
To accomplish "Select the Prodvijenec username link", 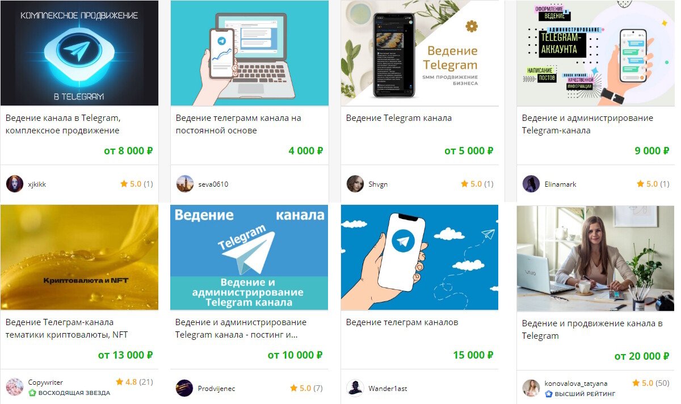I will pyautogui.click(x=216, y=389).
